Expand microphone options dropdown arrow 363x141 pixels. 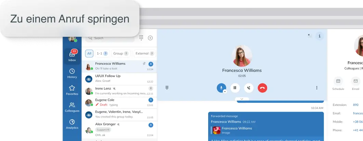225,91
